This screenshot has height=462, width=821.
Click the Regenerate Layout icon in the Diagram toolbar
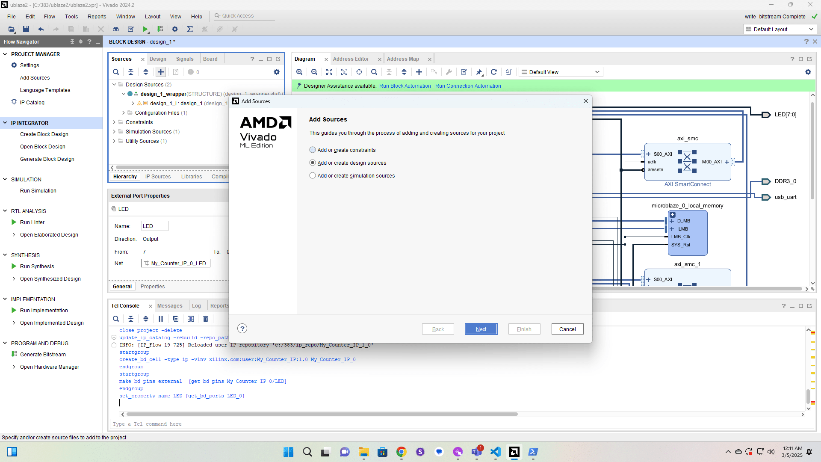click(493, 72)
